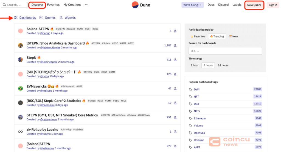Open My Creations

tap(72, 5)
